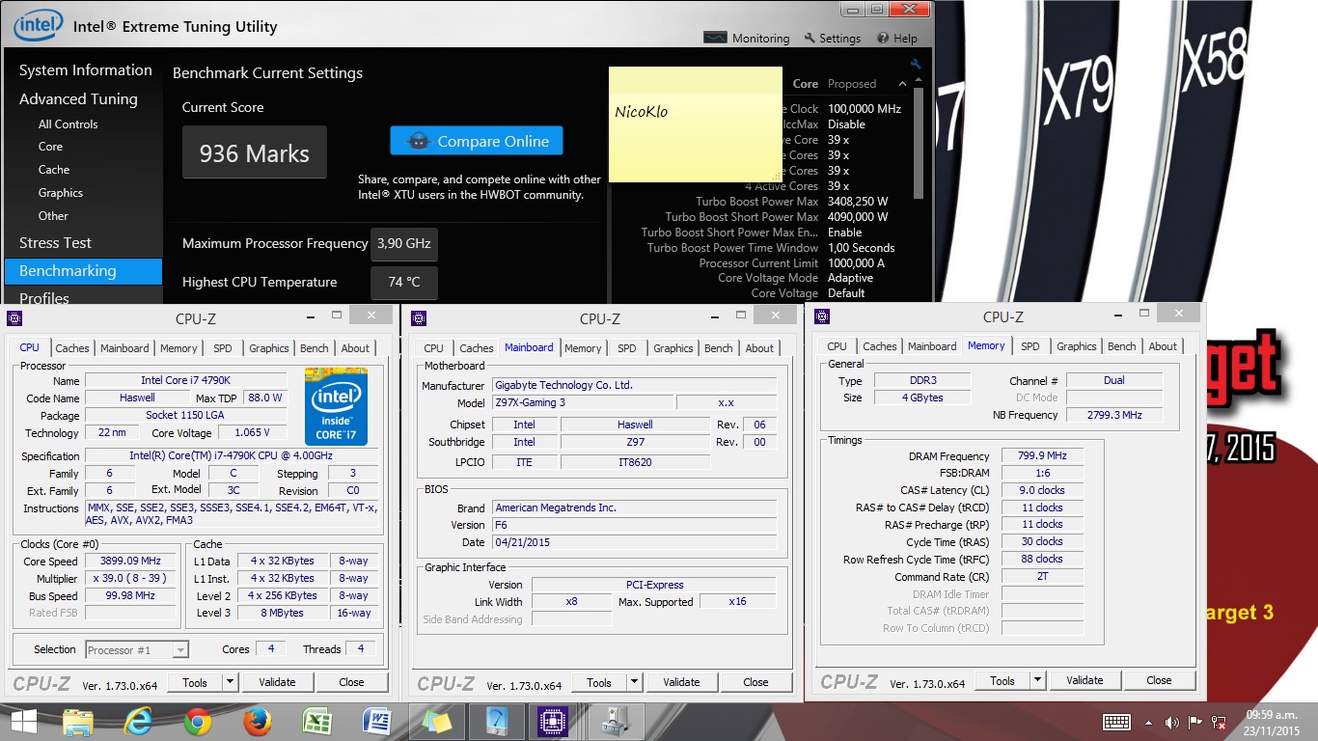This screenshot has width=1318, height=741.
Task: Open XTU Settings via the wrench icon
Action: [x=809, y=39]
